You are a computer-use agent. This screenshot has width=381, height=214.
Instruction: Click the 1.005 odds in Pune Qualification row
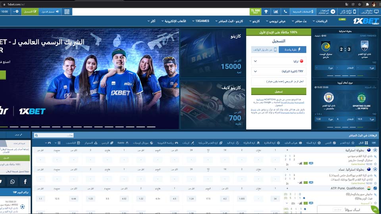[242, 199]
